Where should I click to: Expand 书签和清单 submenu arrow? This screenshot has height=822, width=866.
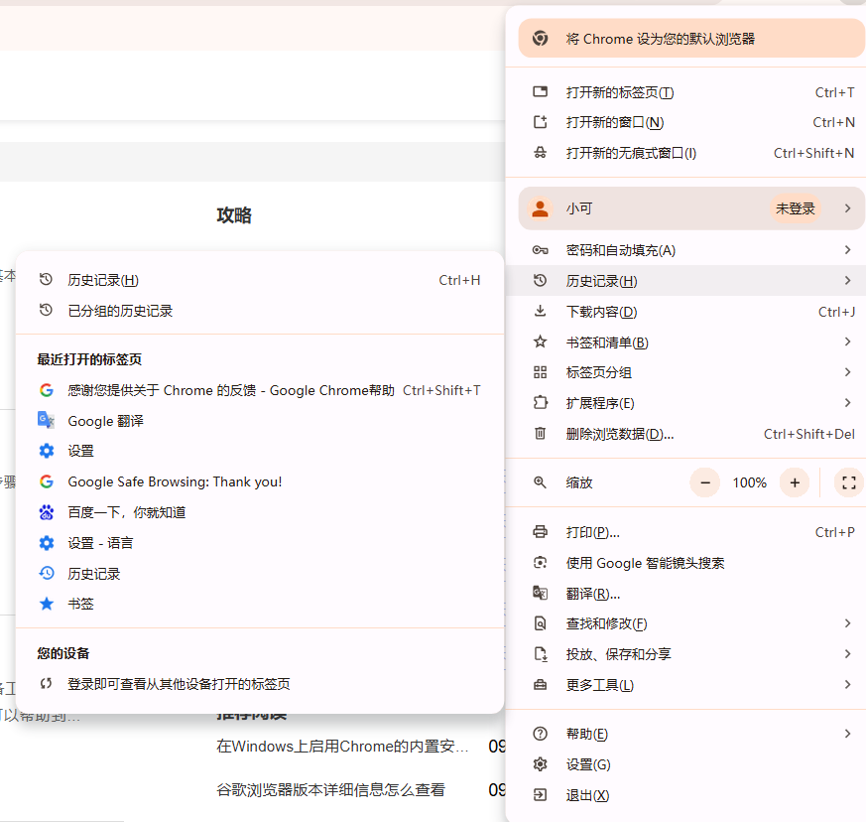click(x=847, y=342)
